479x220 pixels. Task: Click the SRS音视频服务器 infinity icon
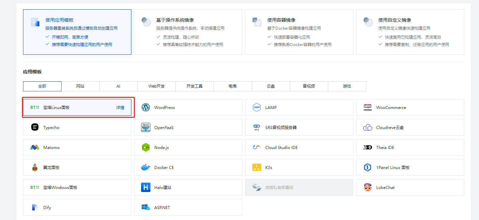[257, 127]
